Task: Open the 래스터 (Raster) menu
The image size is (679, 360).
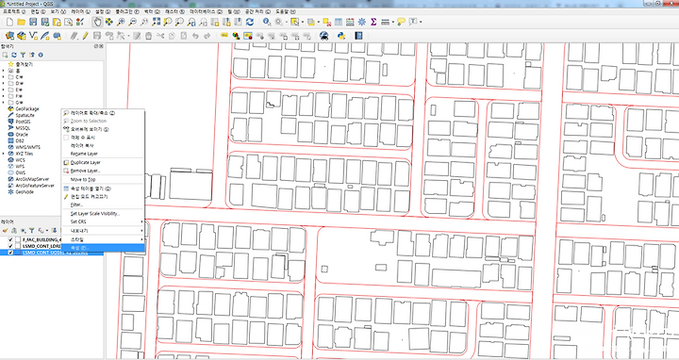Action: (174, 11)
